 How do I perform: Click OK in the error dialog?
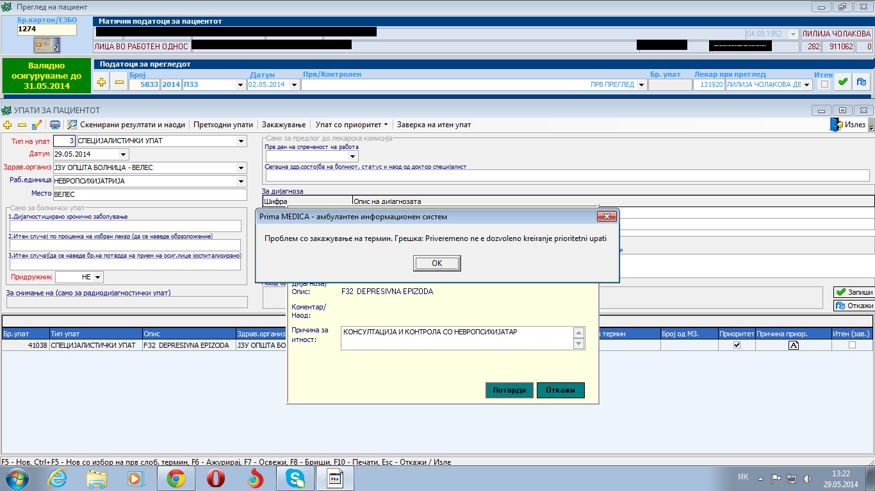click(x=437, y=263)
